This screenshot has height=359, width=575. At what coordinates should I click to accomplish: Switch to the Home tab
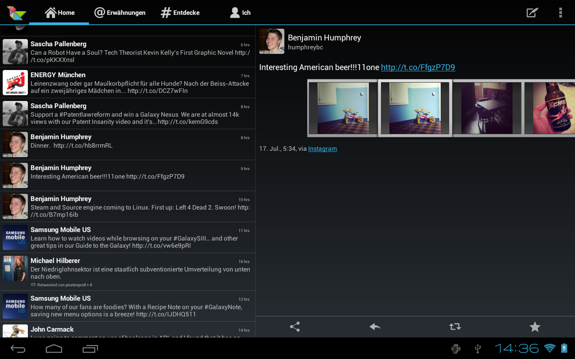[59, 13]
